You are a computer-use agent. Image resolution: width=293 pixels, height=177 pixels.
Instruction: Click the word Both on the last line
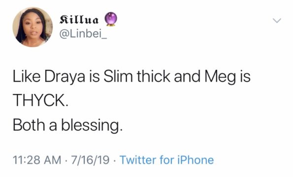(29, 125)
